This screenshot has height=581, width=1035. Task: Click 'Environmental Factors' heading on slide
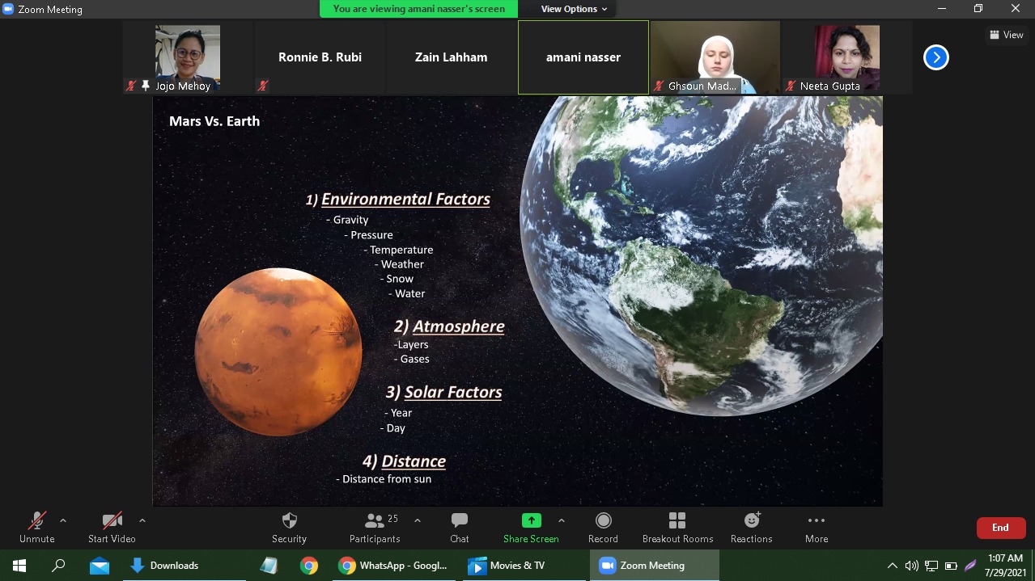point(405,199)
